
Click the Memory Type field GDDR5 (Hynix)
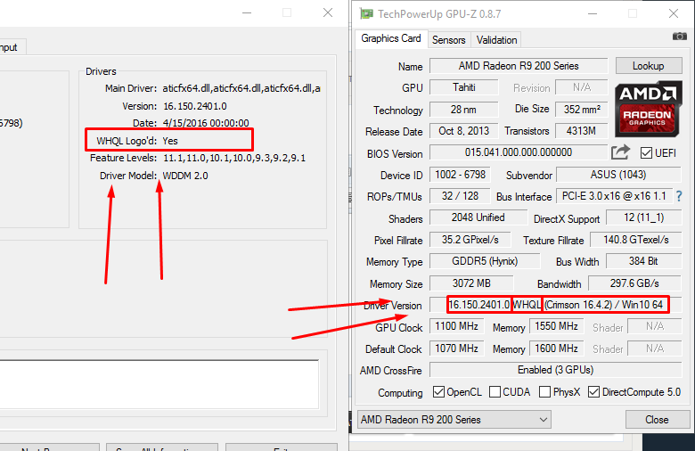click(x=485, y=261)
